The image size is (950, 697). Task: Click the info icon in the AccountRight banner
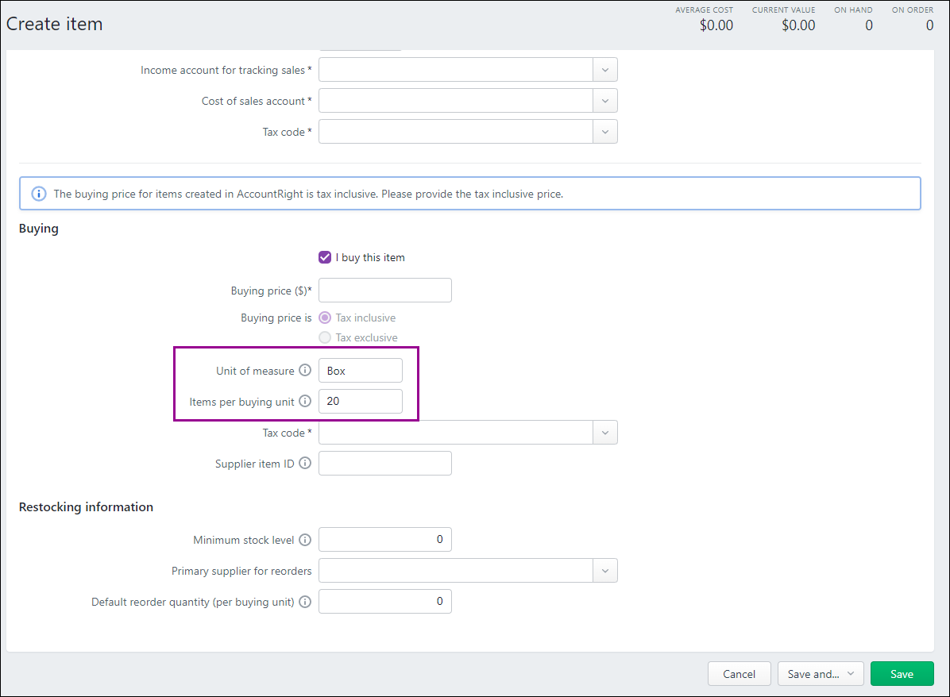coord(39,194)
